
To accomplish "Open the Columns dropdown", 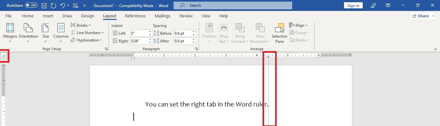I will (61, 33).
